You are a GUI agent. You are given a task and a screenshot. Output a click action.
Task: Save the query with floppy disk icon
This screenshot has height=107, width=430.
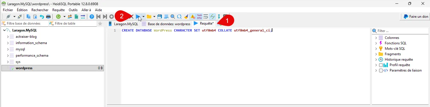pyautogui.click(x=160, y=17)
